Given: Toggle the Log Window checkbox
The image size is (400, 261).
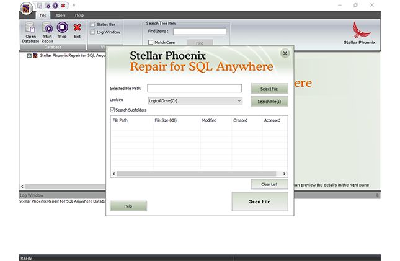Looking at the screenshot, I should (92, 32).
